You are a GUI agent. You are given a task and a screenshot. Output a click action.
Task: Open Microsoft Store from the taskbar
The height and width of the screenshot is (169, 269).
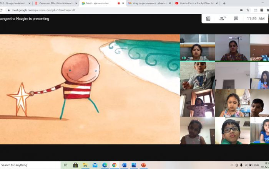pyautogui.click(x=75, y=165)
